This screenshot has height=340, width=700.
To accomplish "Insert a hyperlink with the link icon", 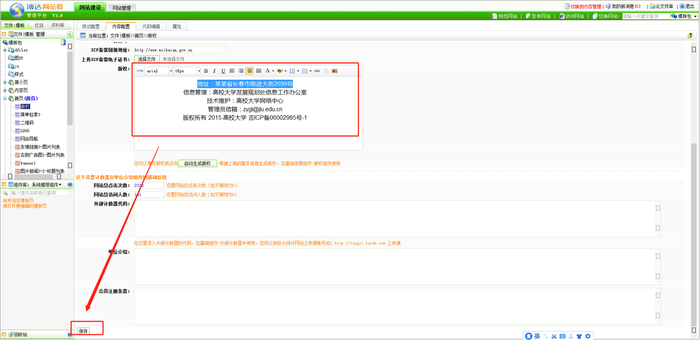I will click(317, 71).
